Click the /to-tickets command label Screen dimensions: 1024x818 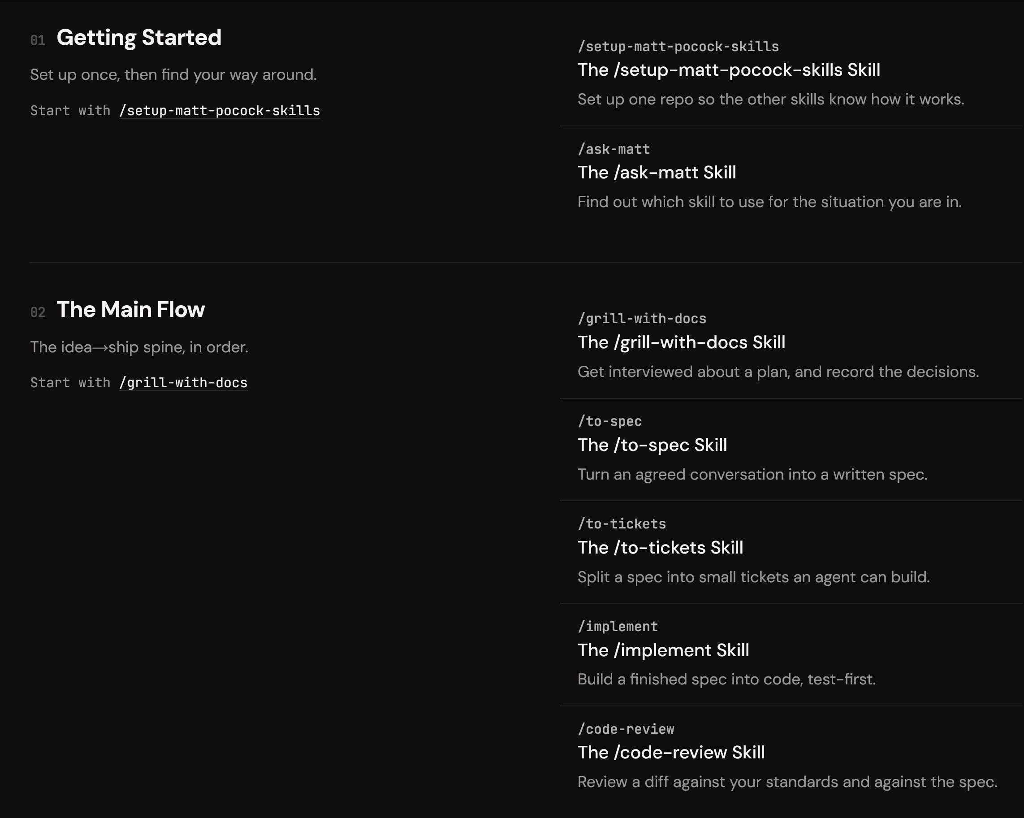tap(622, 524)
